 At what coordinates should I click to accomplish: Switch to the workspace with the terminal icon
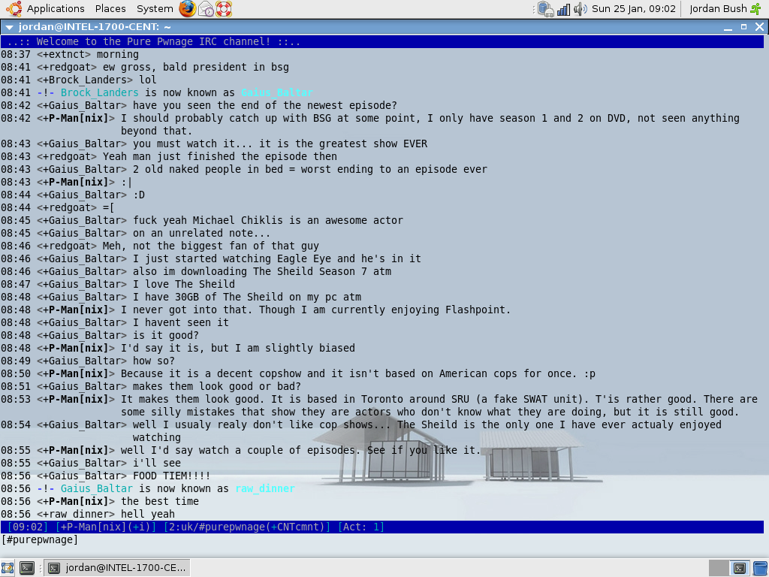pos(739,568)
